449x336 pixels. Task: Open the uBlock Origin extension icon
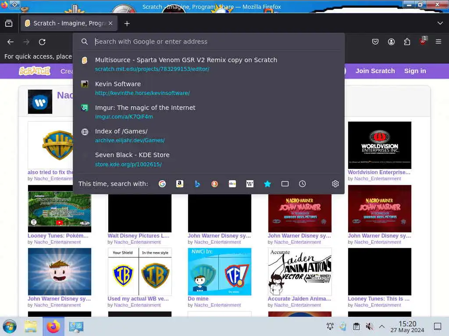point(423,42)
